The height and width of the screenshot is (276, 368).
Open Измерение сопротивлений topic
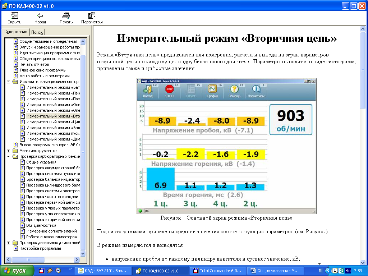click(x=52, y=231)
